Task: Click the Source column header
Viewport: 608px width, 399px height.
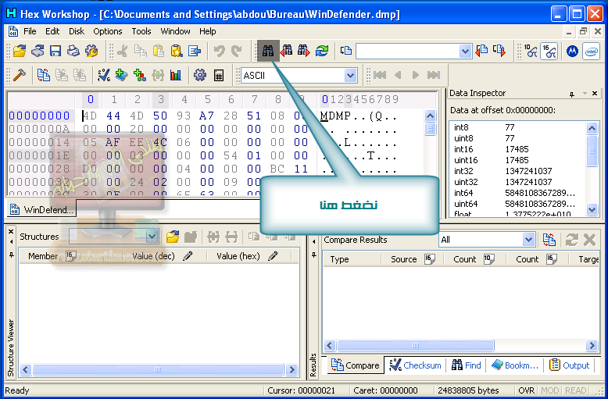Action: [x=413, y=259]
